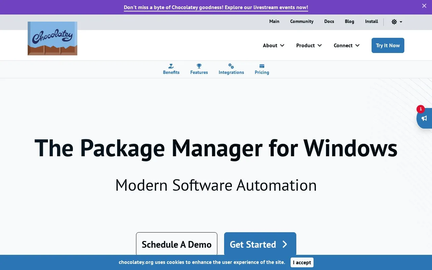The height and width of the screenshot is (270, 432).
Task: Click the cookie notice text about chocolatey.org
Action: click(x=202, y=262)
